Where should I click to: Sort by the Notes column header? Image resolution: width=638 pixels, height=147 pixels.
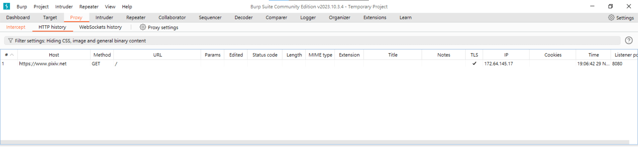tap(444, 55)
